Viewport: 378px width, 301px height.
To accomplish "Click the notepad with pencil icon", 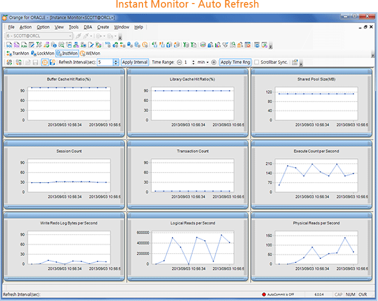I will (x=31, y=45).
